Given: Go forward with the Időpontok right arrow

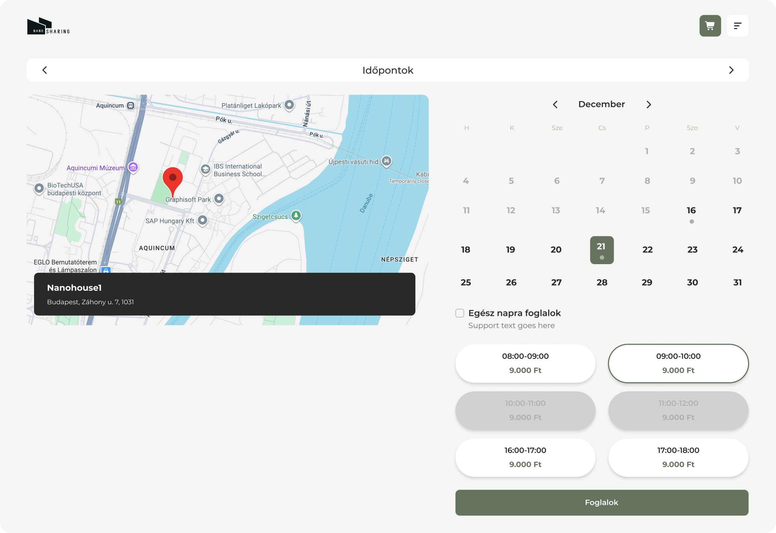Looking at the screenshot, I should 731,70.
